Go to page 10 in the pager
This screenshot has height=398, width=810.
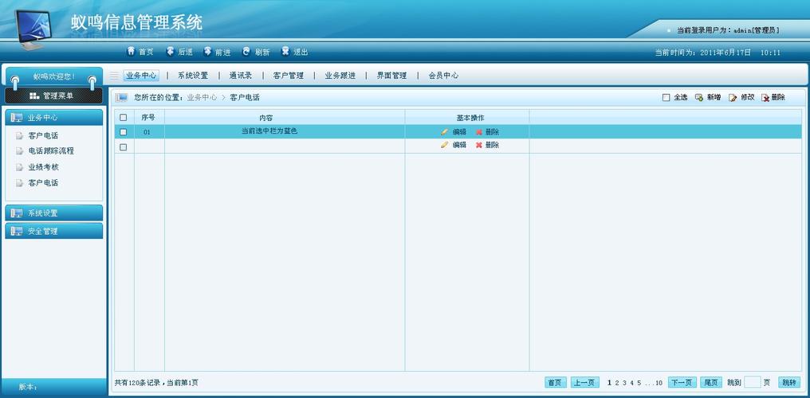(x=659, y=383)
